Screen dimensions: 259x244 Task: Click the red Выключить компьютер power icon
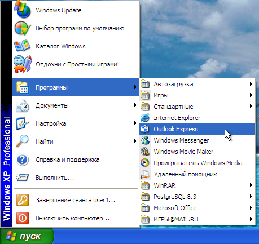click(x=23, y=218)
